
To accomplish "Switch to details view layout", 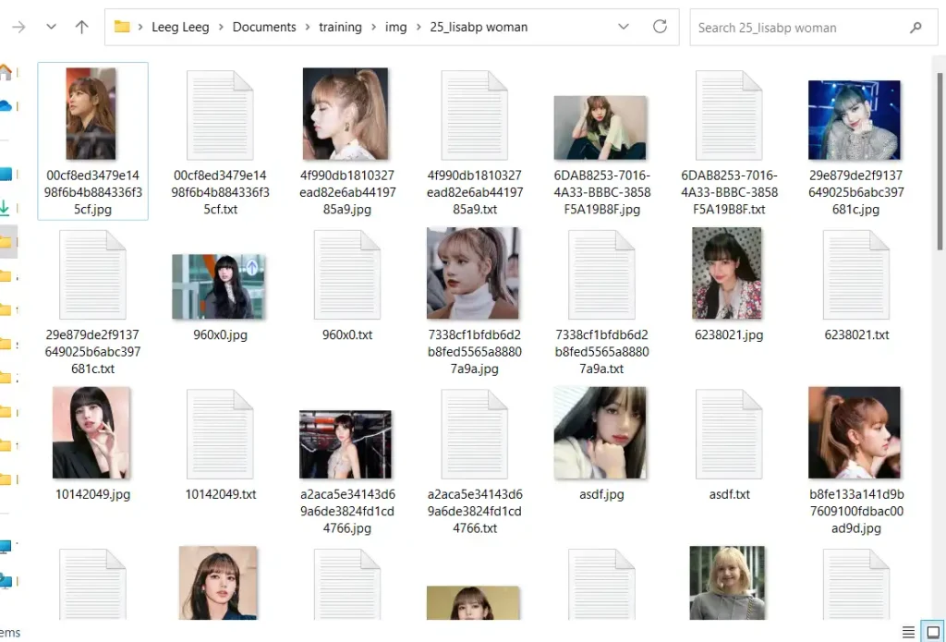I will (x=909, y=632).
